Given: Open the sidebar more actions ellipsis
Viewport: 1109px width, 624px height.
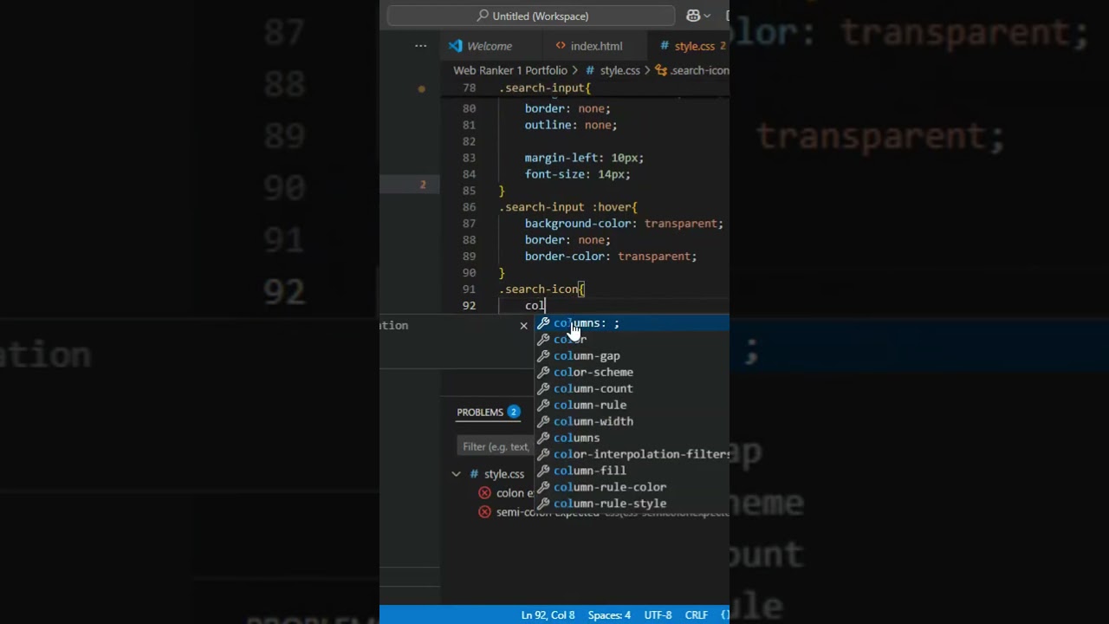Looking at the screenshot, I should pyautogui.click(x=420, y=45).
